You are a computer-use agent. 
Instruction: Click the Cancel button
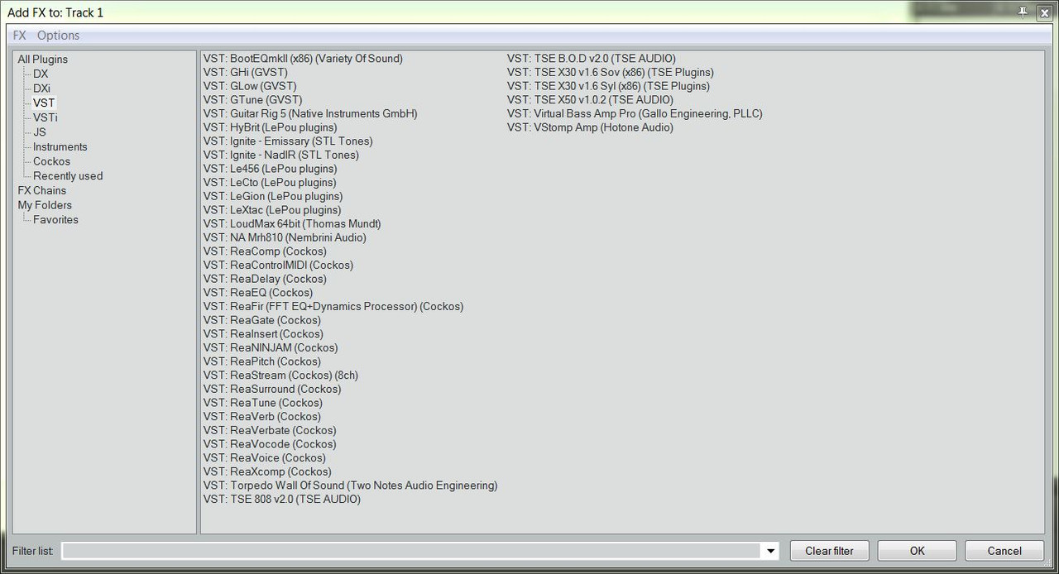(x=1004, y=551)
